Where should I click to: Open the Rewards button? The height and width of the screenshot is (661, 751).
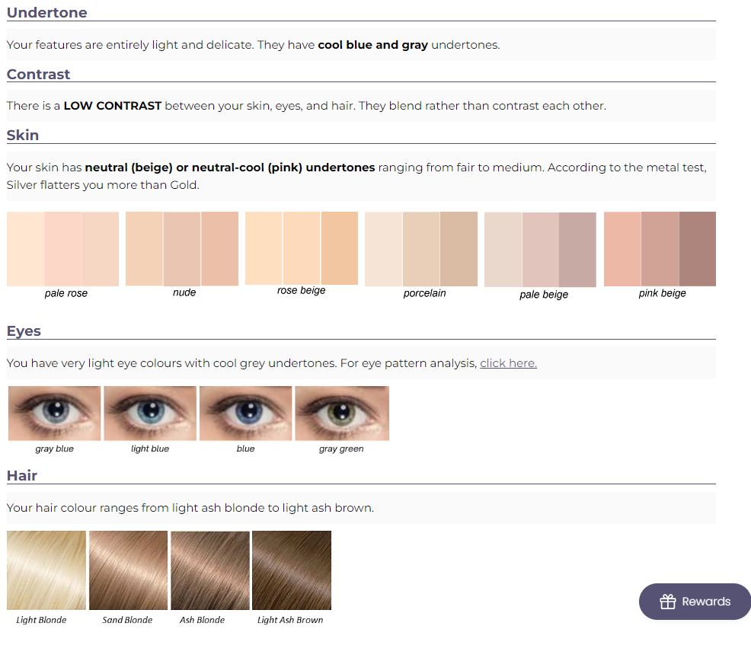(695, 602)
